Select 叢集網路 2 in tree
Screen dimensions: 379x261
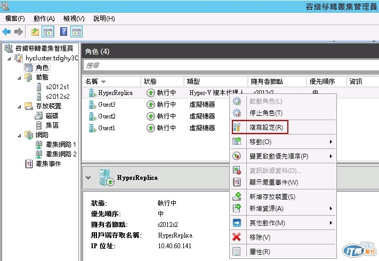[61, 154]
